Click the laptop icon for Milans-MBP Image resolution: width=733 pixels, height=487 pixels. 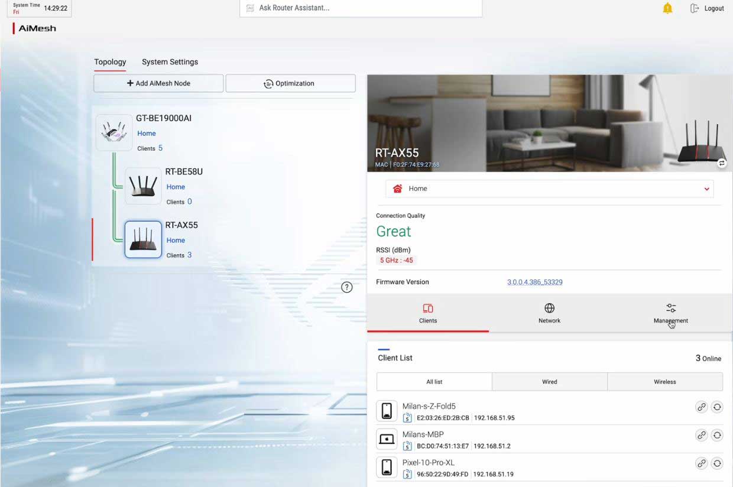[387, 439]
